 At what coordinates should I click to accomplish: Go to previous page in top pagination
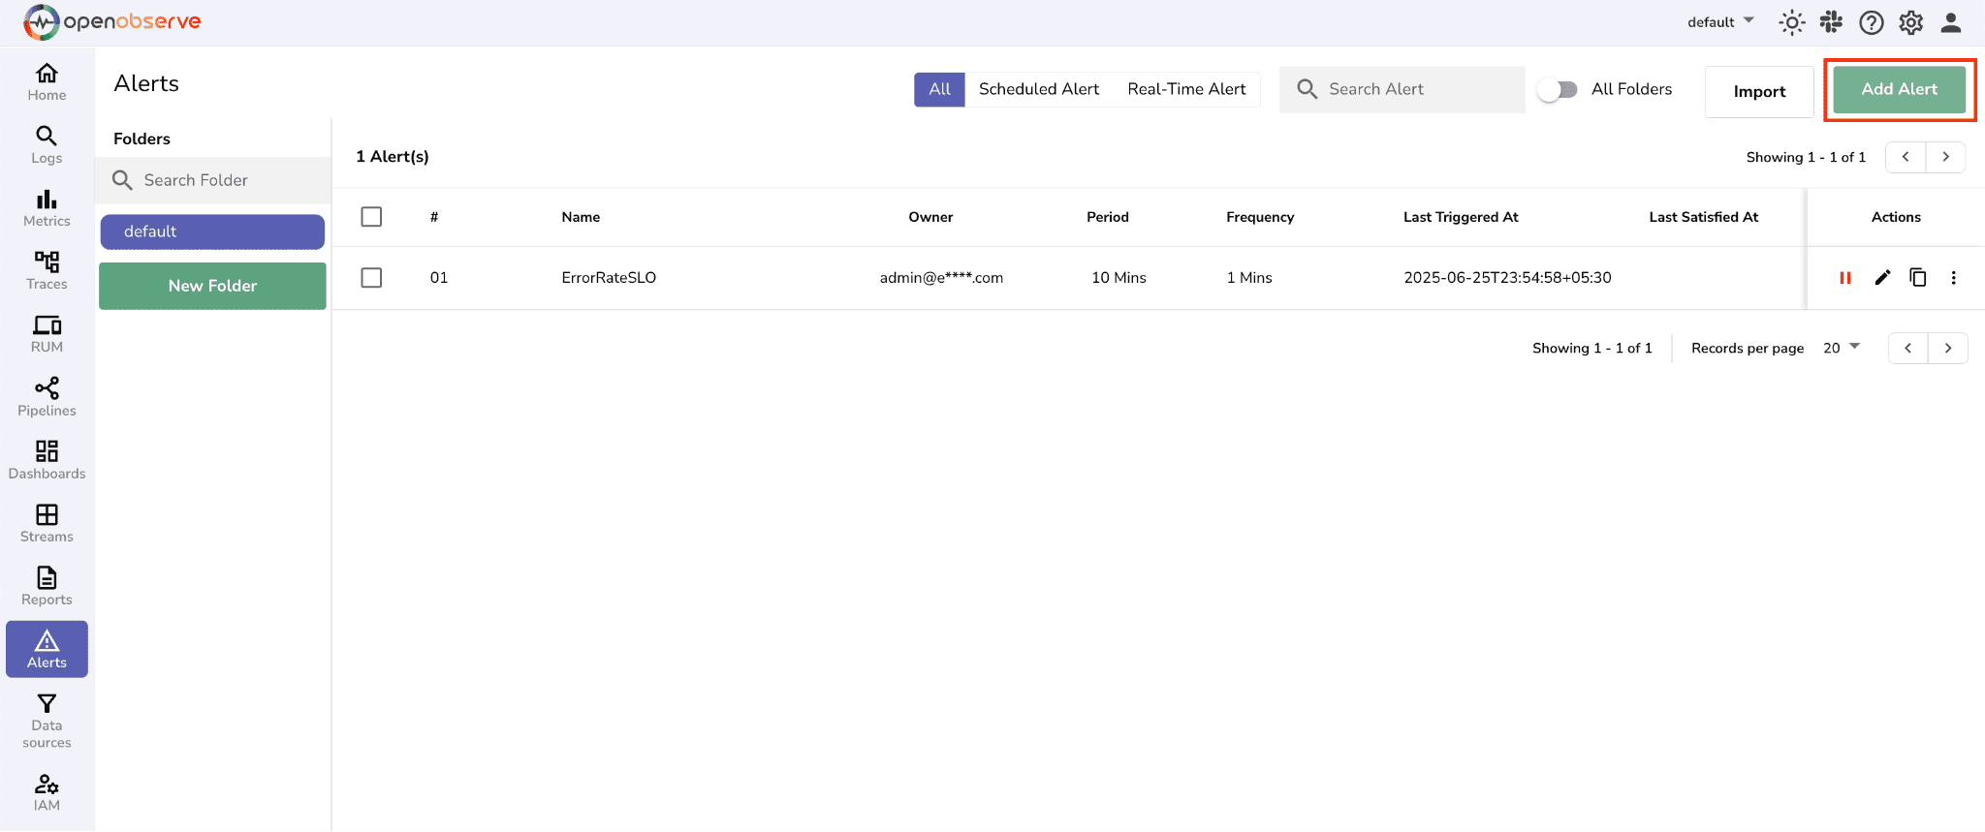pyautogui.click(x=1906, y=157)
